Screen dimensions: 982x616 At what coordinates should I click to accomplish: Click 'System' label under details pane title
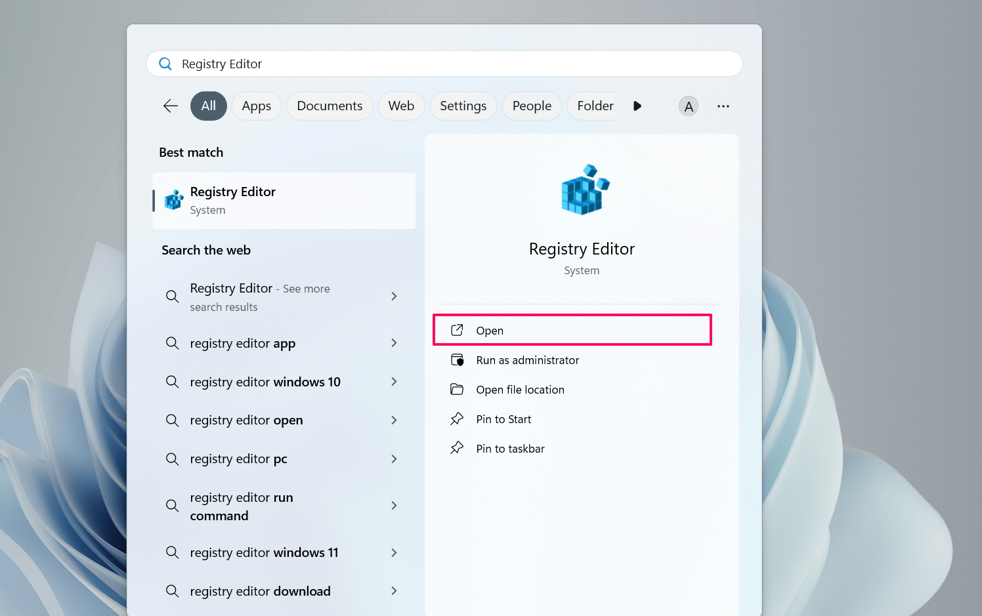point(582,270)
